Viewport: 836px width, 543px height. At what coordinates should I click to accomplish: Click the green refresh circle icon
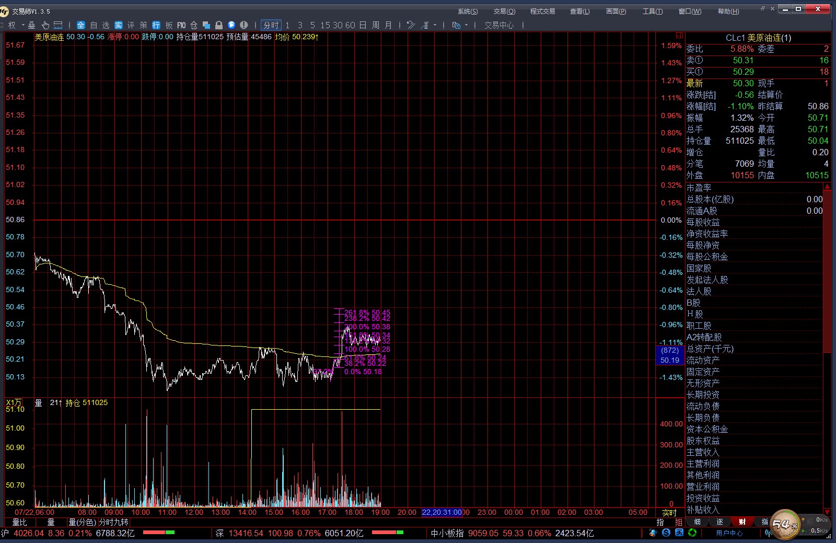(692, 533)
